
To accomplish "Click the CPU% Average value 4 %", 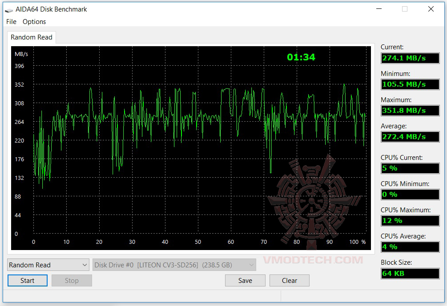I will point(410,247).
